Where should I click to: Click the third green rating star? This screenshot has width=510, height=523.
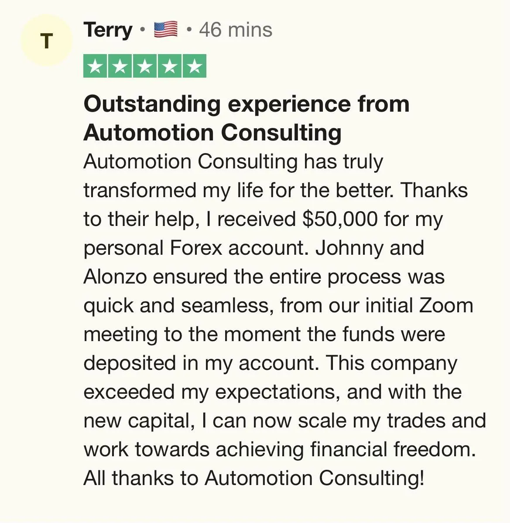point(145,66)
